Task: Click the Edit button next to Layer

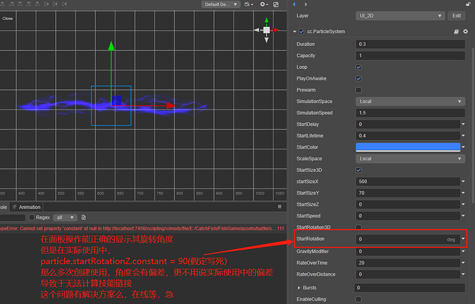Action: pyautogui.click(x=456, y=16)
